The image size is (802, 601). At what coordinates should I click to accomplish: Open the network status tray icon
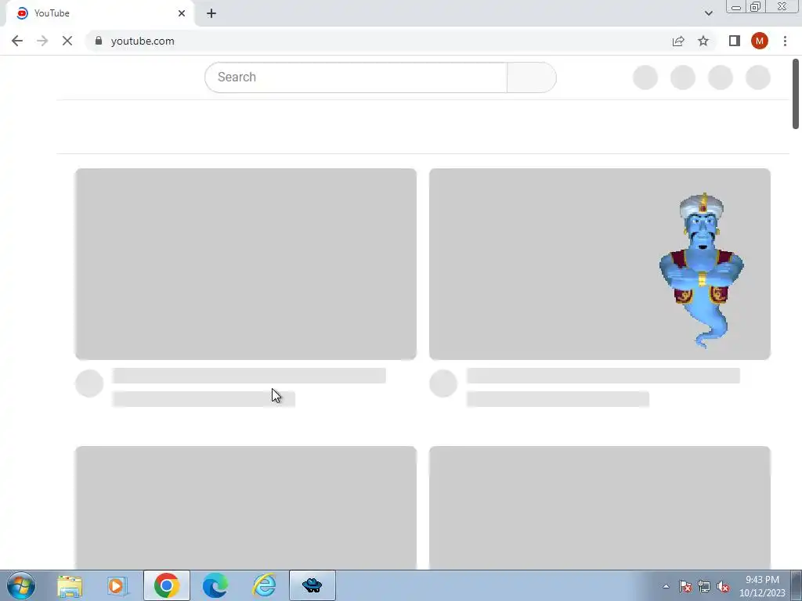point(704,586)
